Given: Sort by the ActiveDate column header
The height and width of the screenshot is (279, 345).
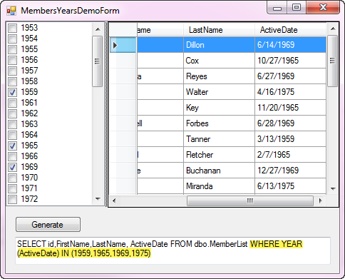Looking at the screenshot, I should [291, 30].
